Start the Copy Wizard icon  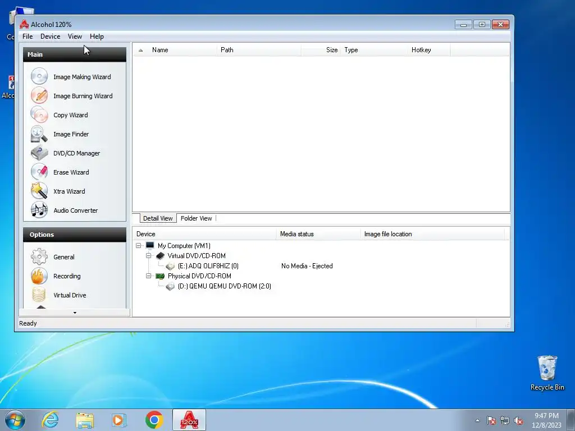point(39,114)
